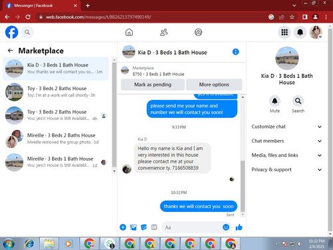The image size is (333, 250).
Task: Click the volume speaker tray icon
Action: (300, 244)
